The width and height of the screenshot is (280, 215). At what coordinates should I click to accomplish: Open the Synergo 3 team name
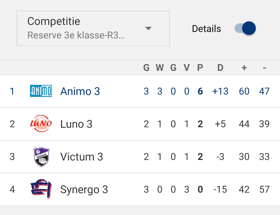(x=84, y=190)
